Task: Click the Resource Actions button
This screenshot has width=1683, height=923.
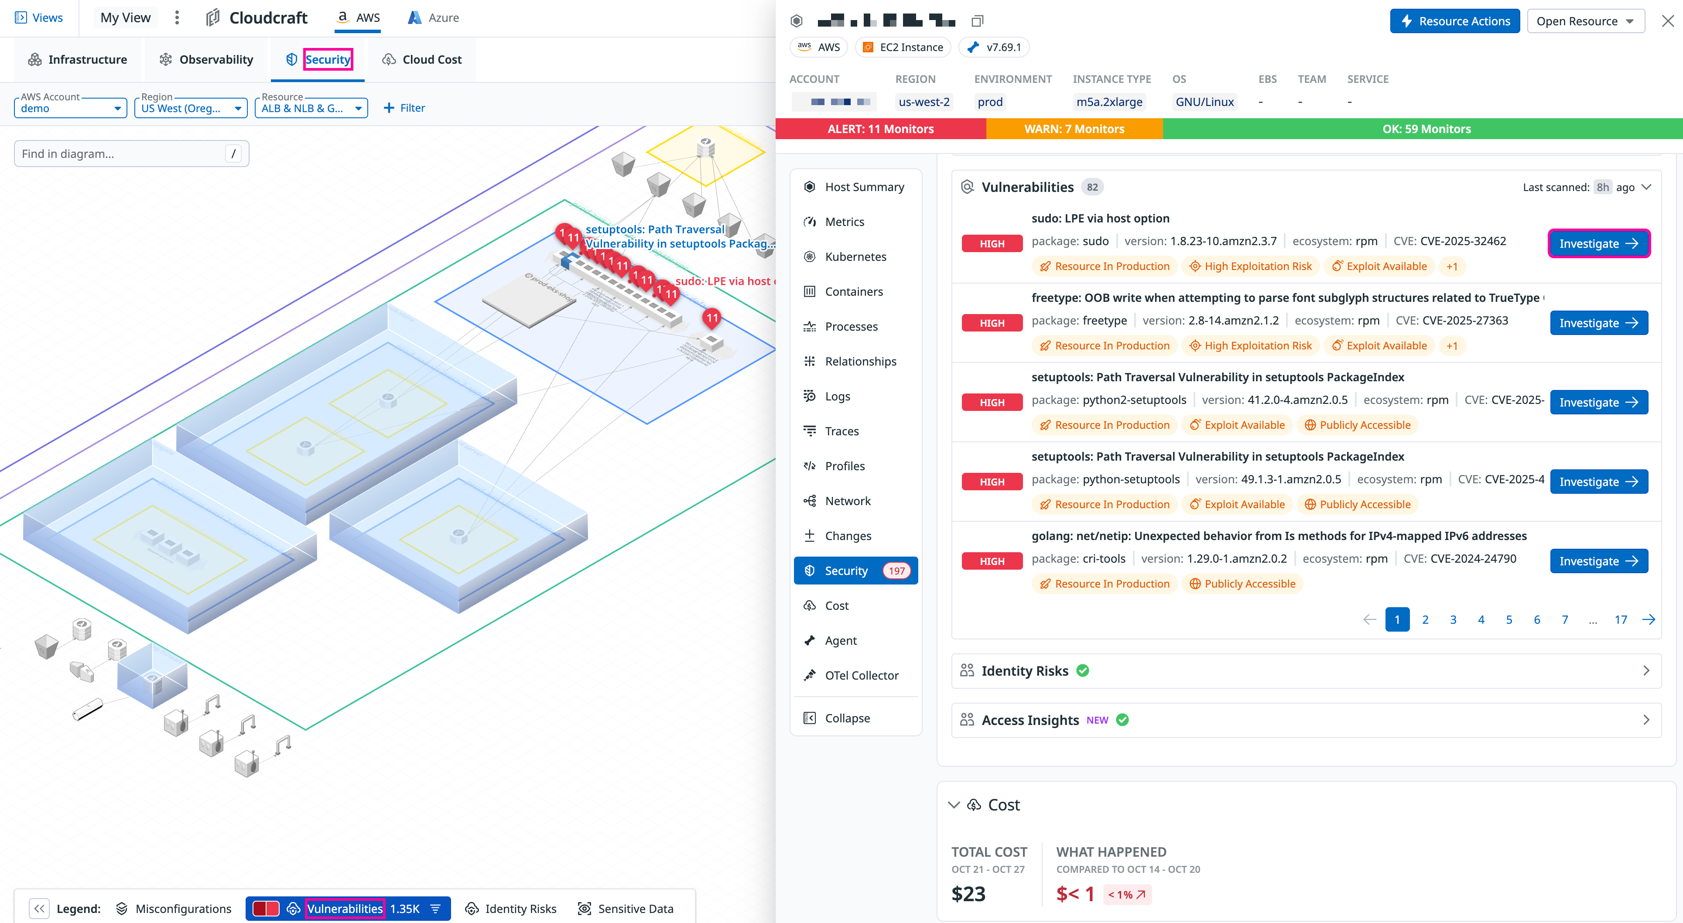Action: (1454, 21)
